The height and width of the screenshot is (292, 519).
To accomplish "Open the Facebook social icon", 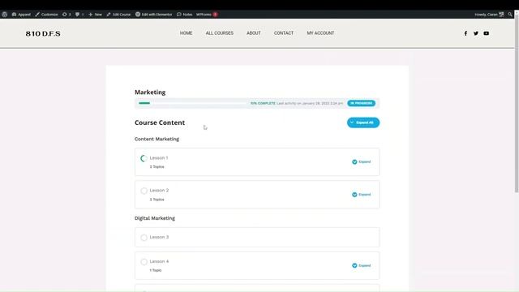I will pyautogui.click(x=465, y=33).
